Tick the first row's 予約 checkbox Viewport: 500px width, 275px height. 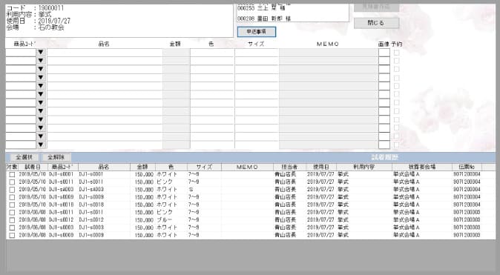396,53
